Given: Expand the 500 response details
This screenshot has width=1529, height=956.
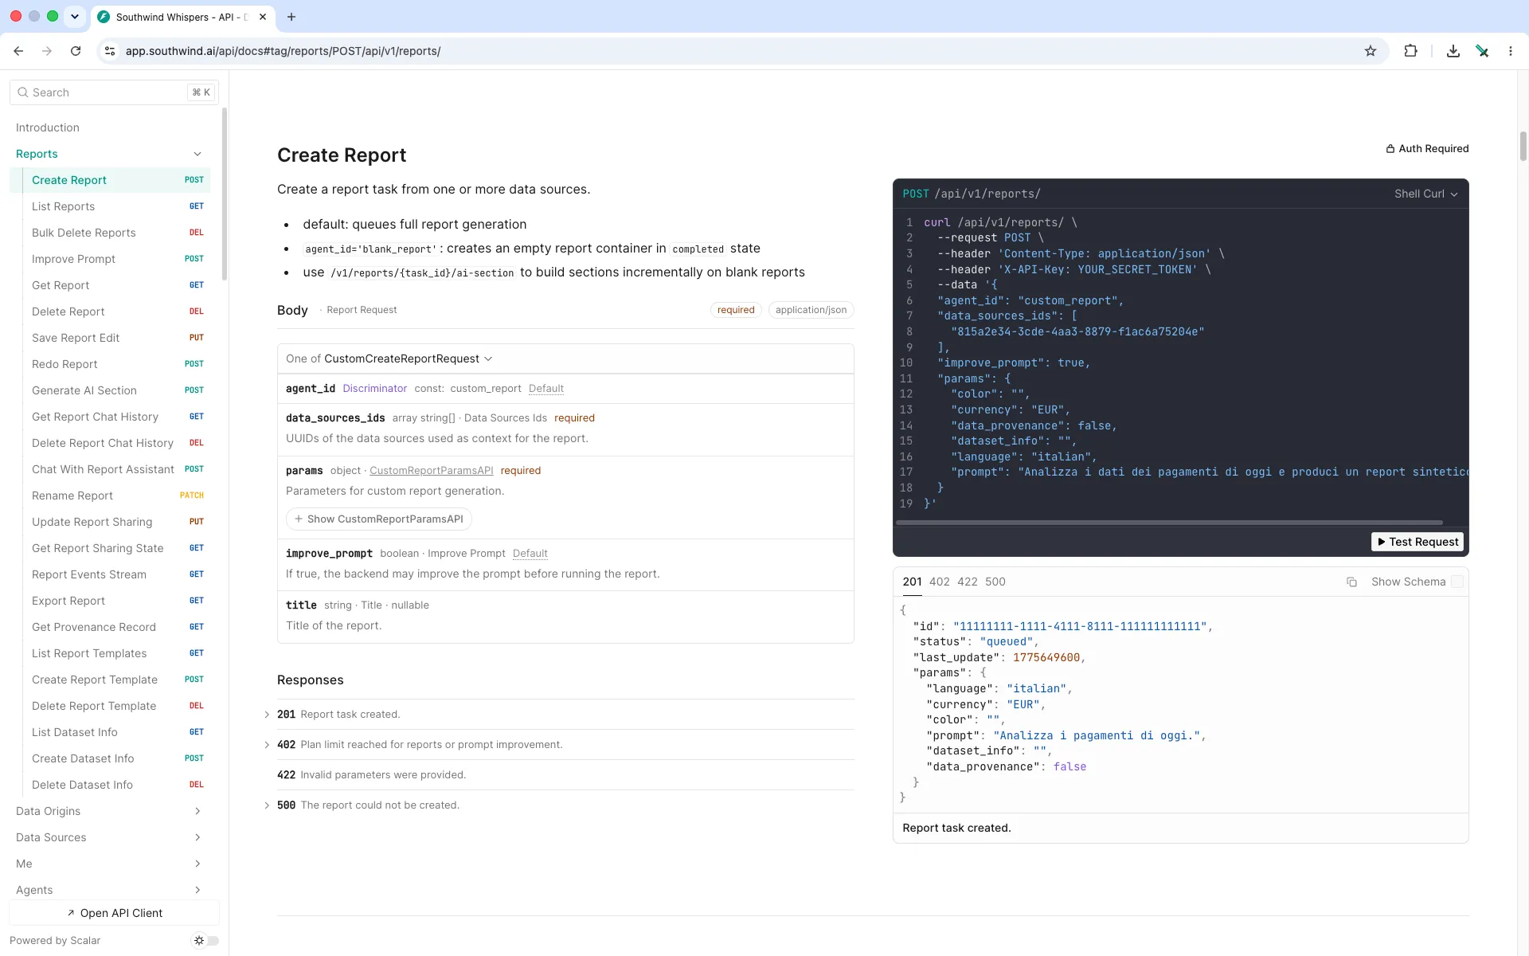Looking at the screenshot, I should 267,805.
